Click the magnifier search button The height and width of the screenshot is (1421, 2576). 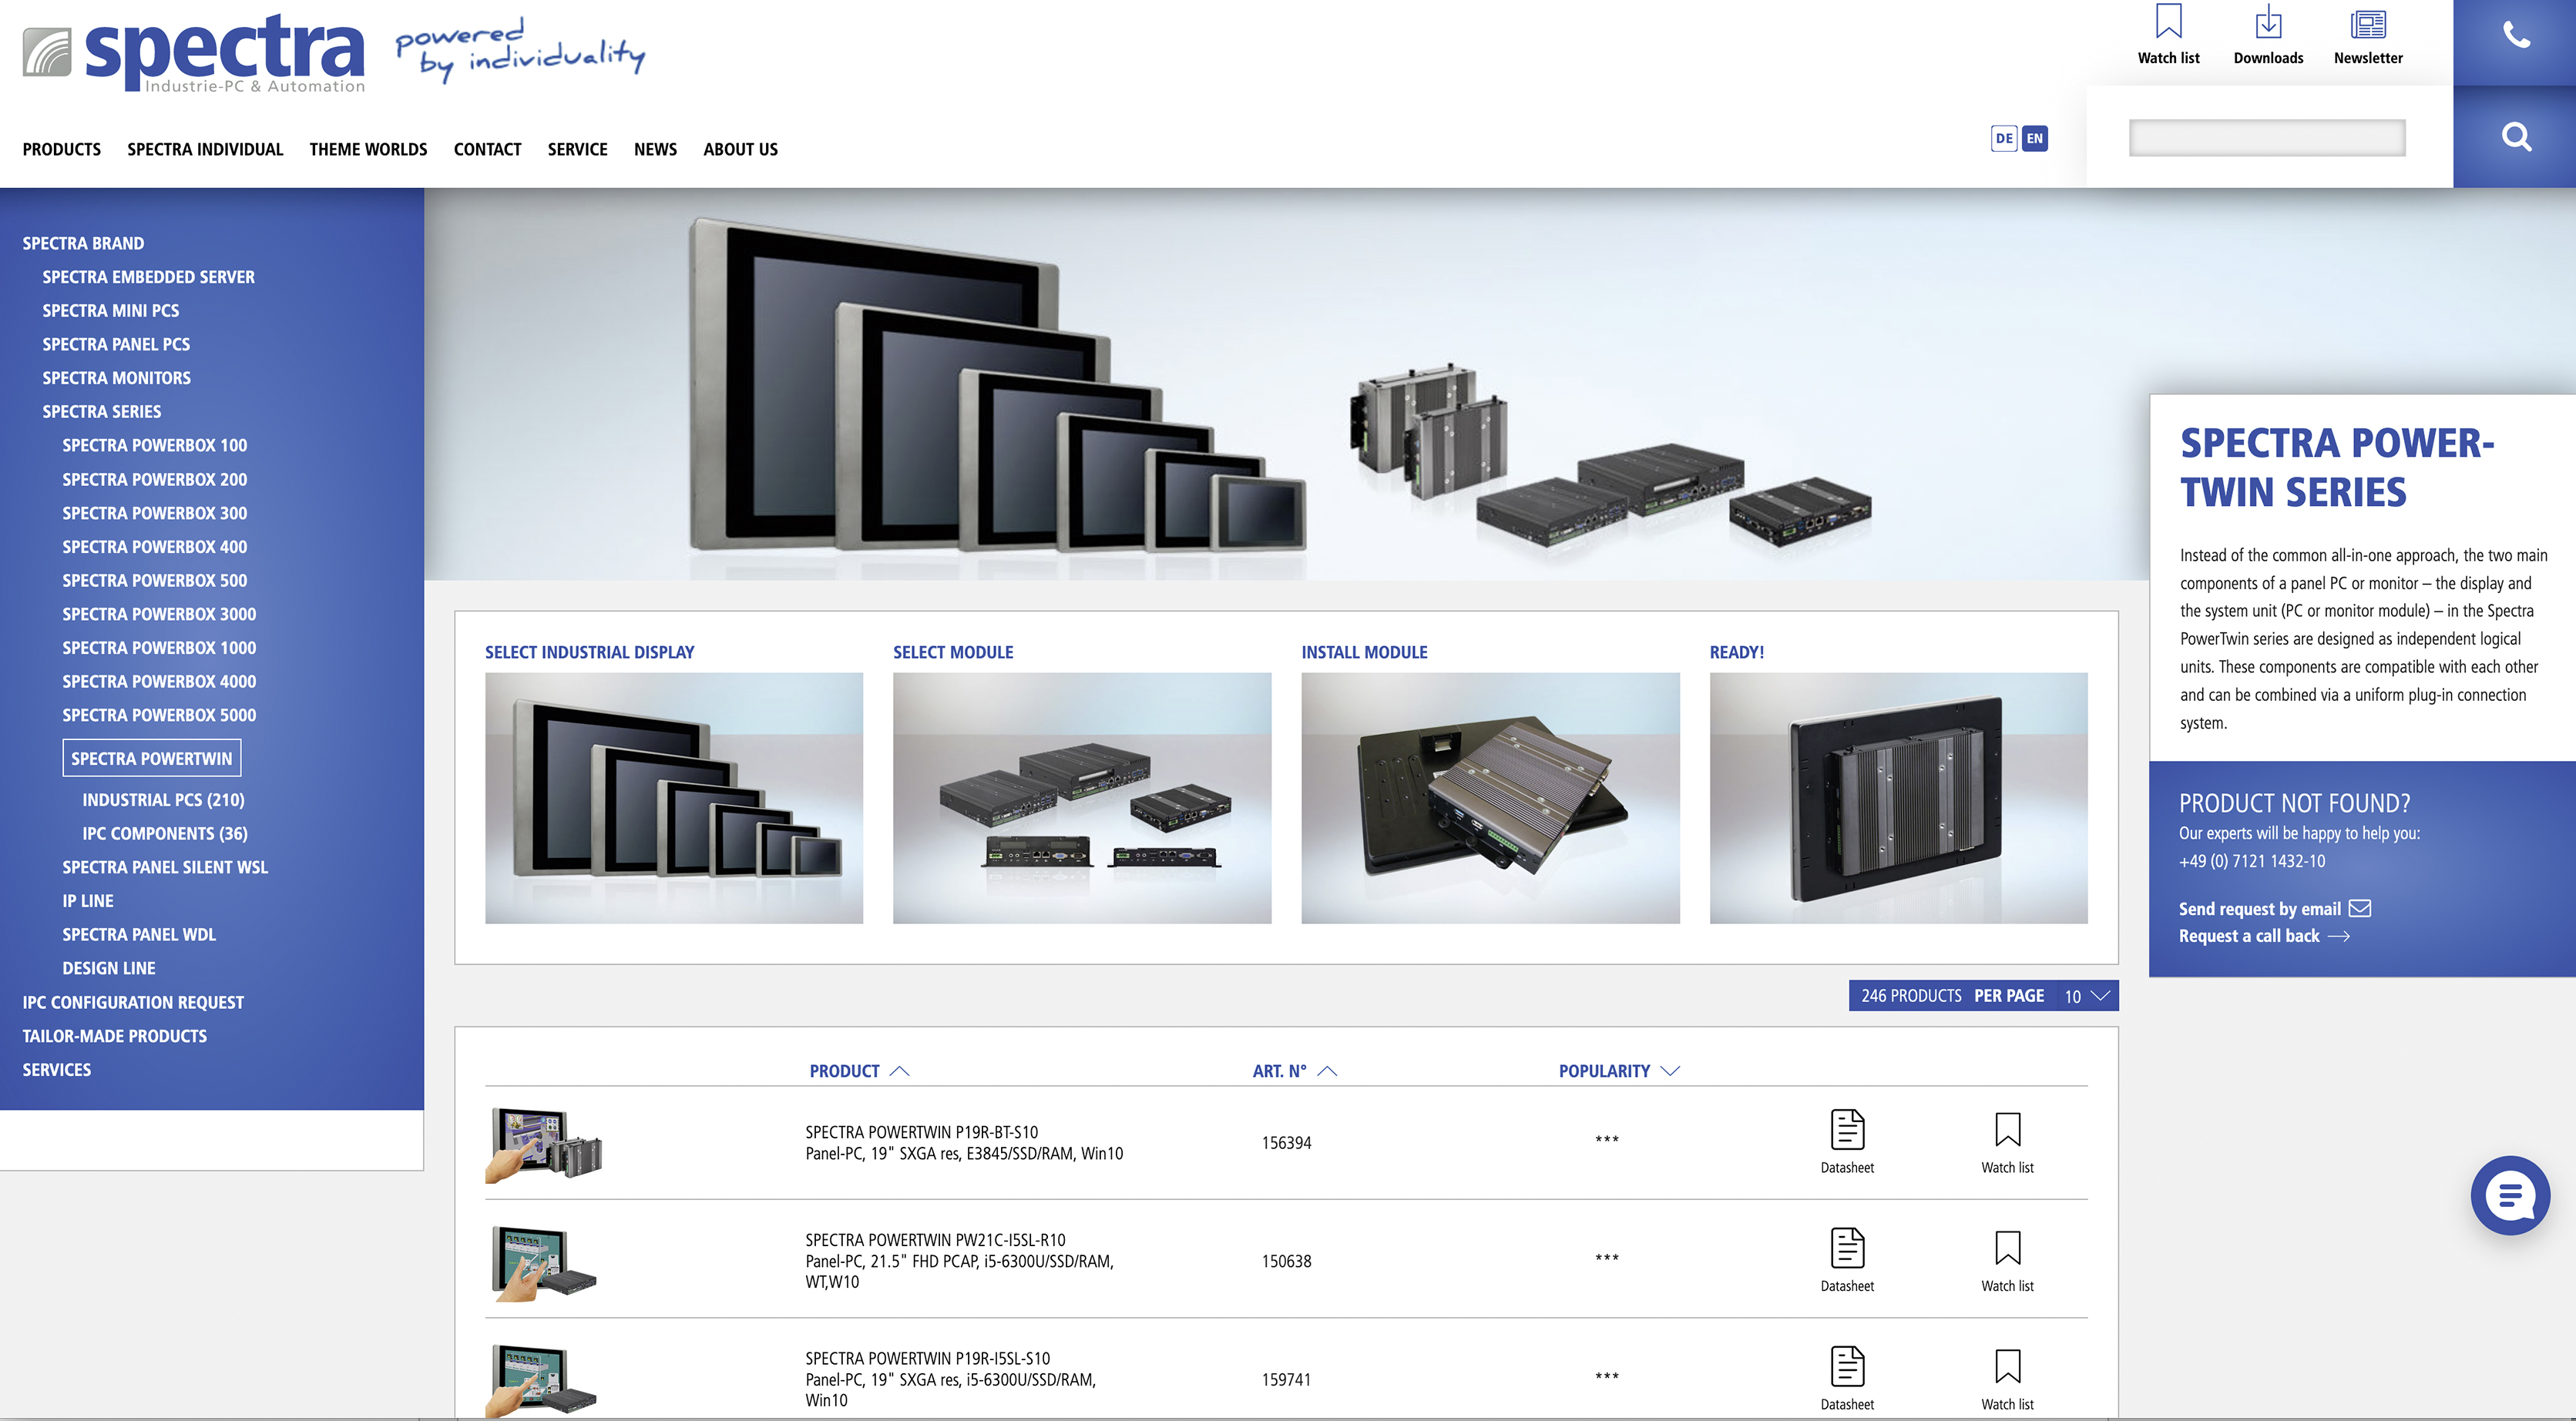2515,137
